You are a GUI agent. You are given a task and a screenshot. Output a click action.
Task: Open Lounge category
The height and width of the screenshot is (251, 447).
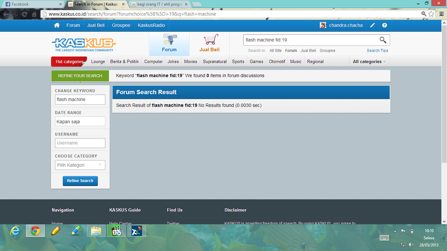pos(98,62)
